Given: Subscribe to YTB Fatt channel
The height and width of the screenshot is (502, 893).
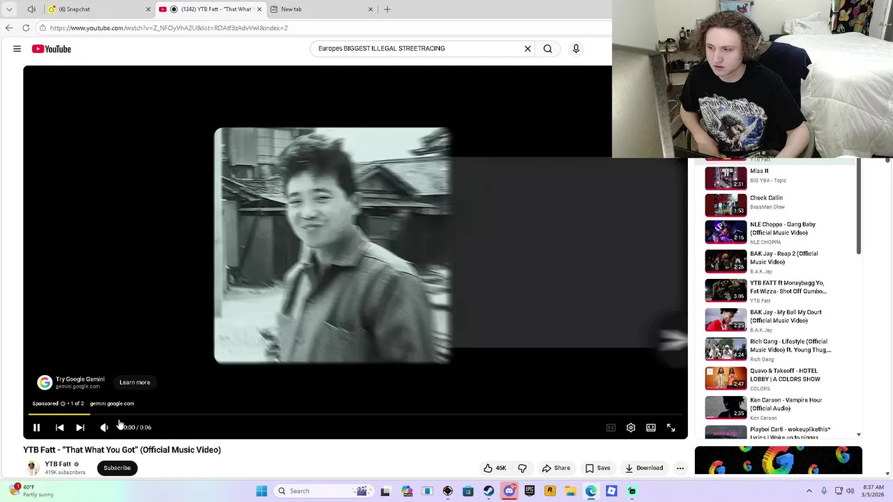Looking at the screenshot, I should (x=117, y=468).
